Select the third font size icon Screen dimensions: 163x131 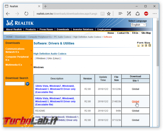[x=146, y=45]
